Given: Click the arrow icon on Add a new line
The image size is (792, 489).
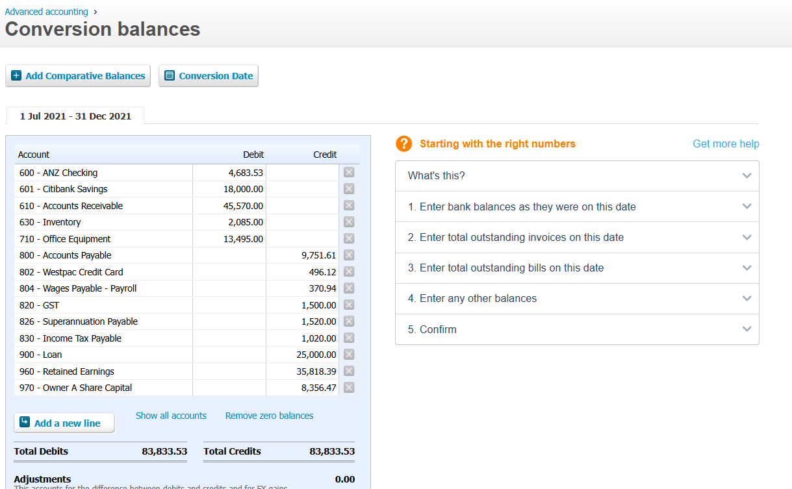Looking at the screenshot, I should point(25,423).
